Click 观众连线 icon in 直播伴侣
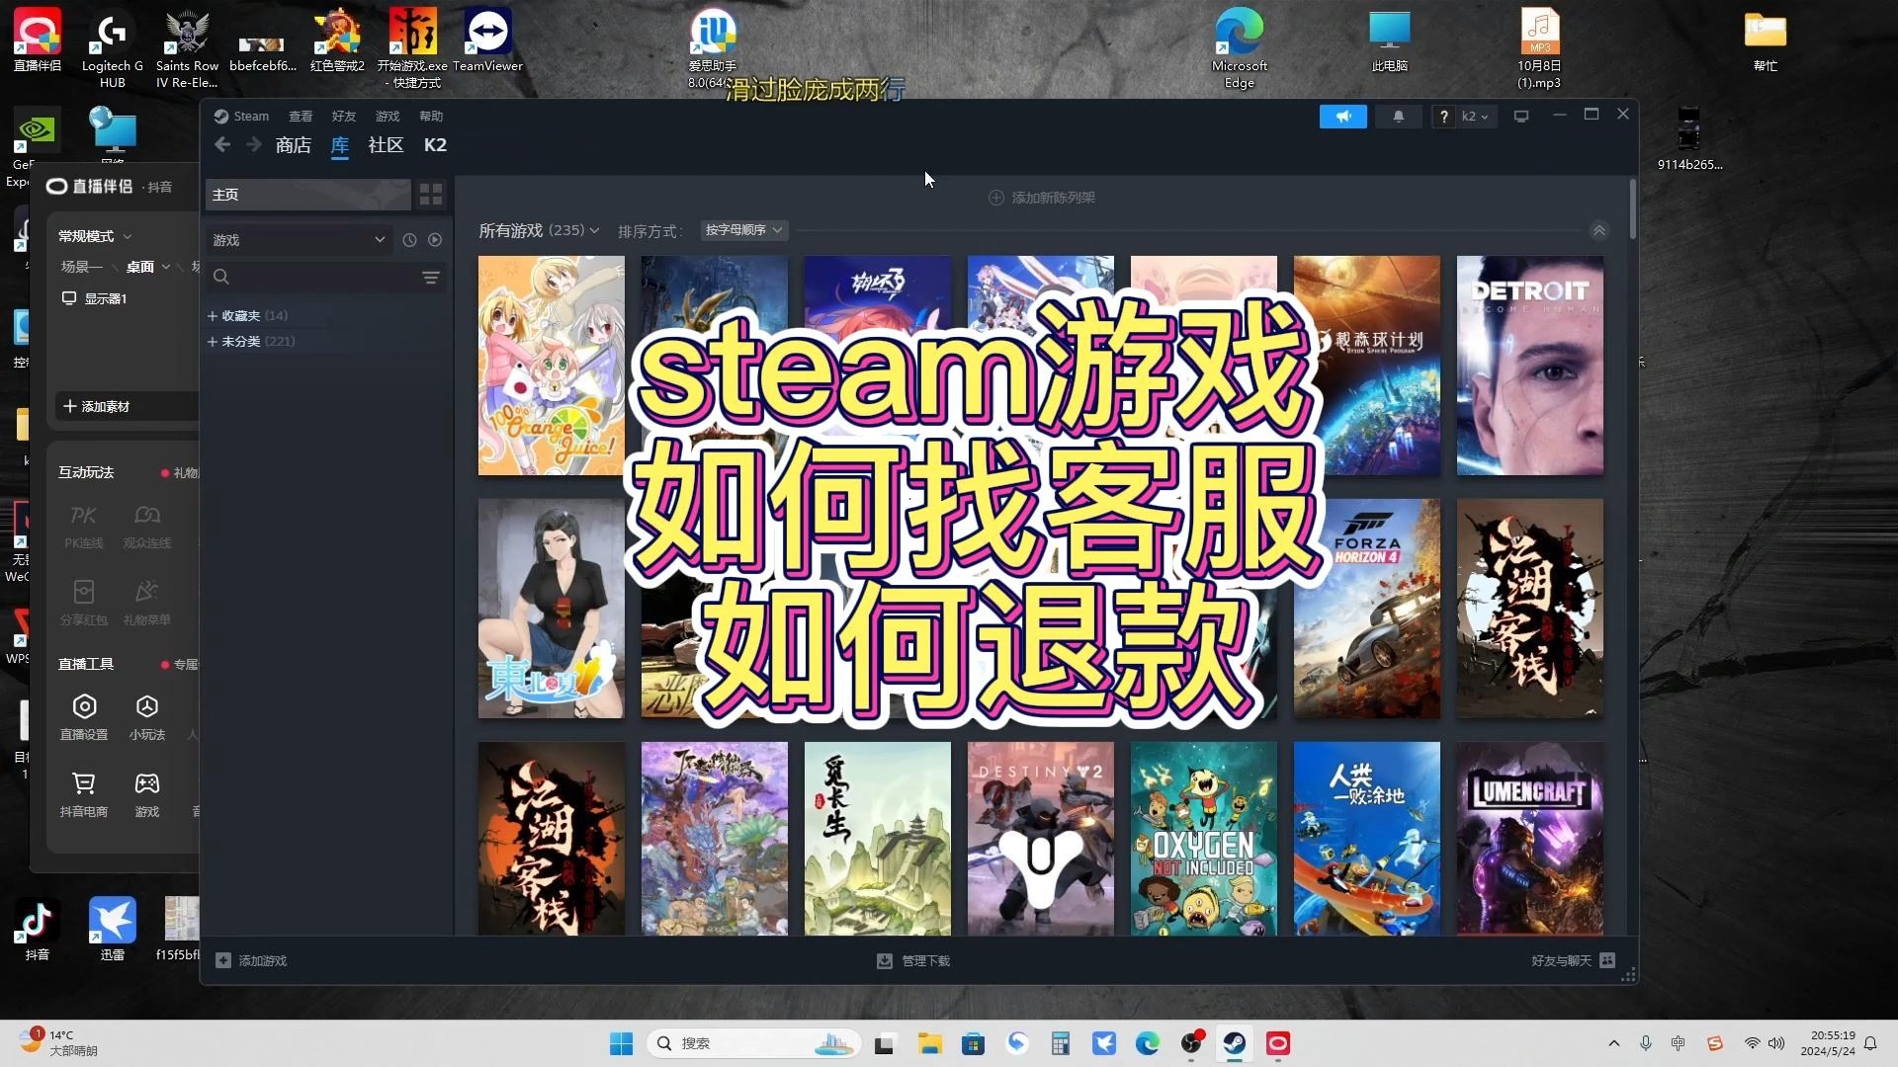1898x1067 pixels. 147,515
